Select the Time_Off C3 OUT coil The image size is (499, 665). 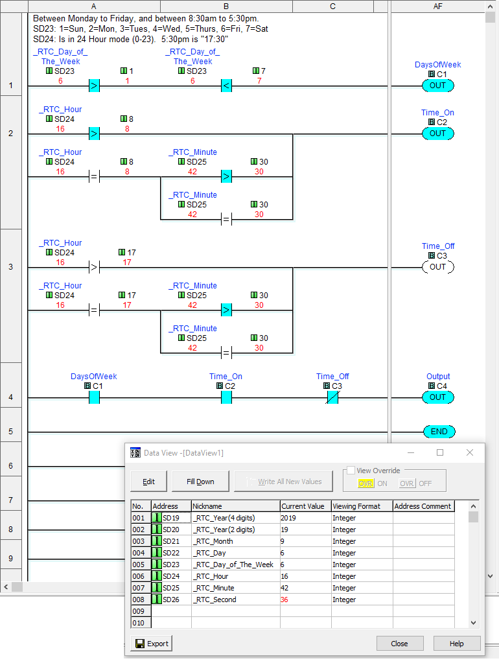(x=438, y=267)
